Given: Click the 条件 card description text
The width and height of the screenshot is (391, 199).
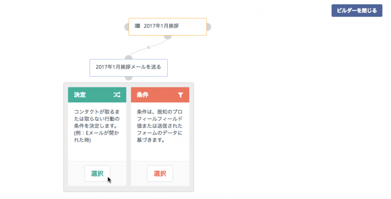Looking at the screenshot, I should tap(160, 126).
